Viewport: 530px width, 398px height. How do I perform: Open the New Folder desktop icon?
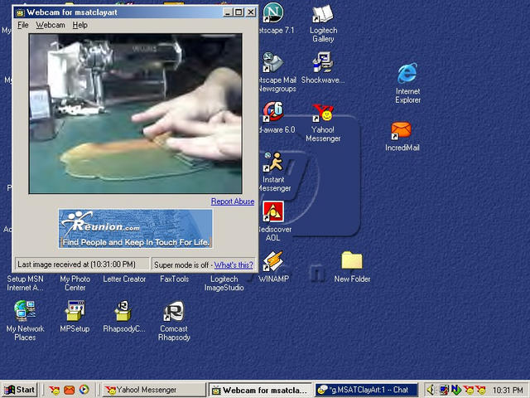tap(352, 260)
